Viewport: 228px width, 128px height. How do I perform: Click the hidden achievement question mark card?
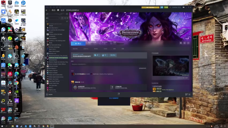pos(128,87)
